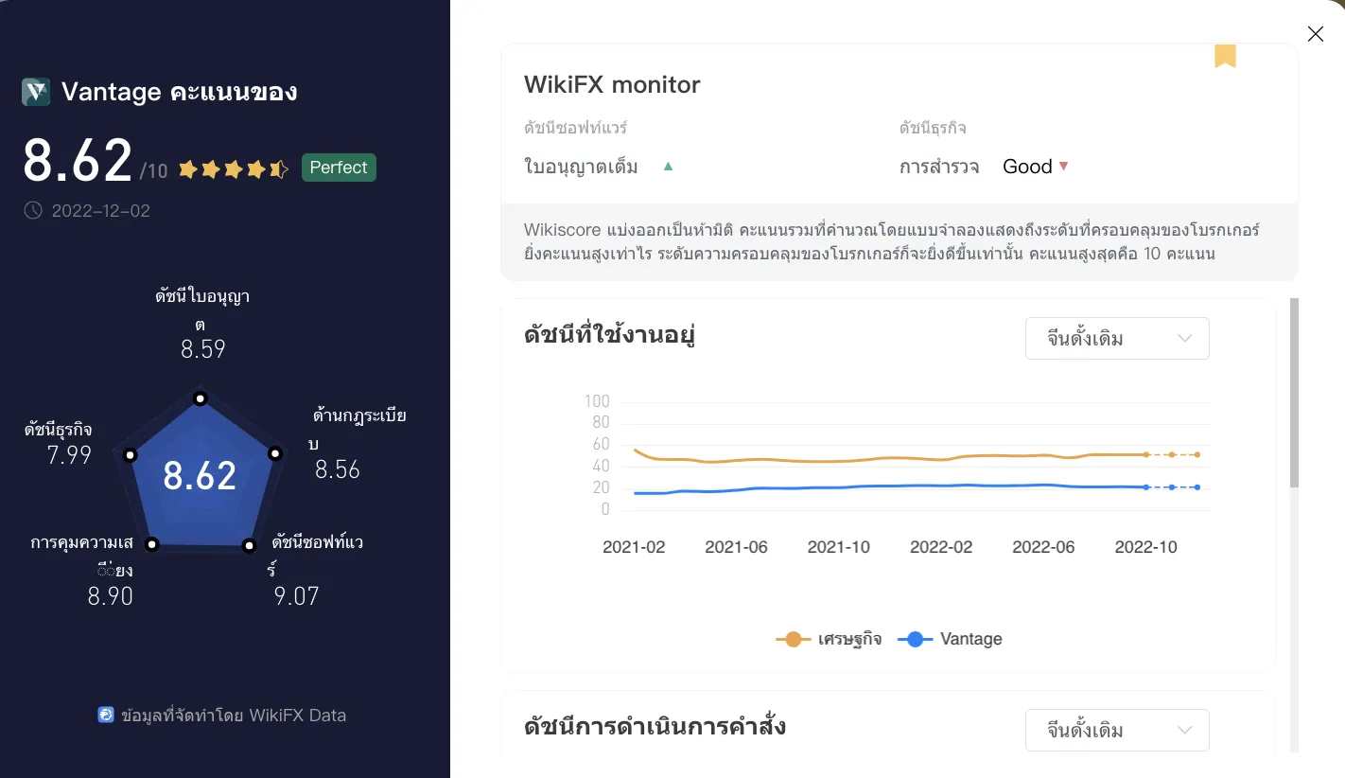Click the star rating icons
Viewport: 1345px width, 778px height.
(234, 169)
